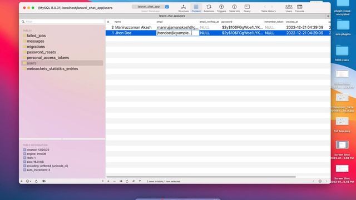The width and height of the screenshot is (356, 200).
Task: Delete the selected row with minus button
Action: tap(114, 181)
